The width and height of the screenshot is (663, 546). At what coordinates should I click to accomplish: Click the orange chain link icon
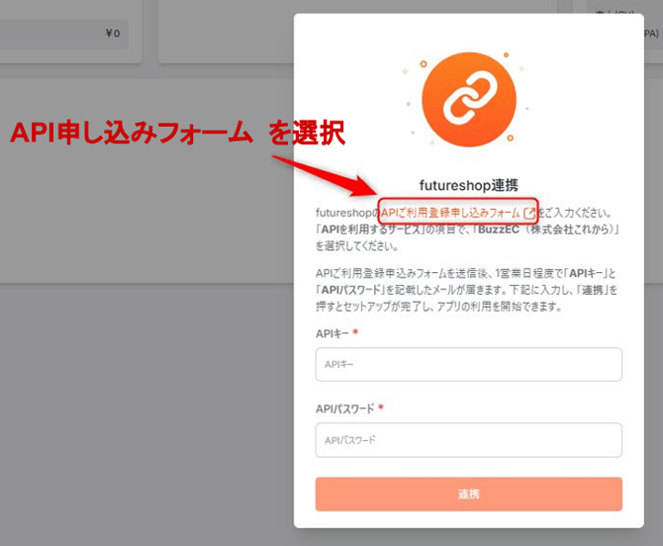pos(468,103)
